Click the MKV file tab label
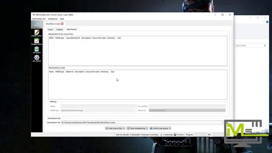 point(53,24)
